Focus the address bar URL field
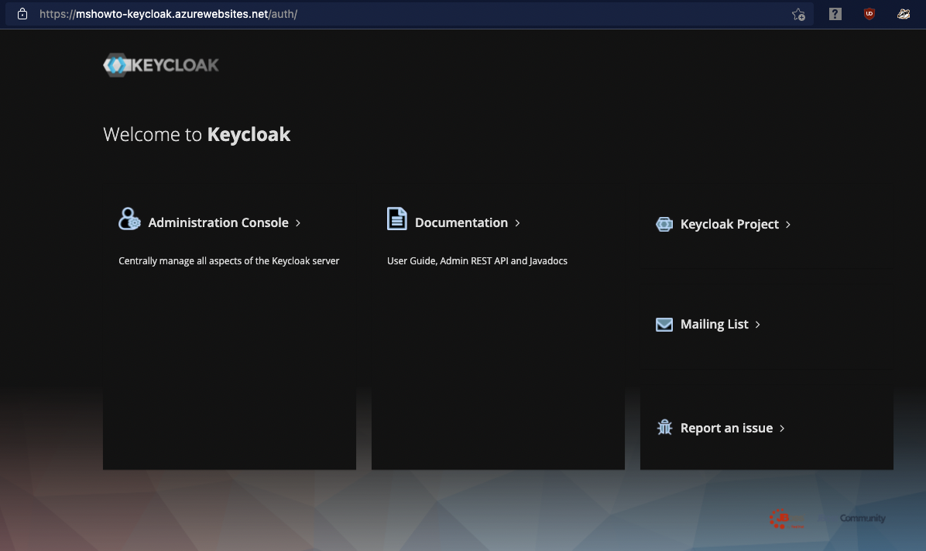Image resolution: width=926 pixels, height=551 pixels. (x=410, y=14)
